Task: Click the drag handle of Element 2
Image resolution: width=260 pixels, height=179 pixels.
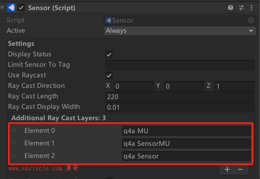Action: click(14, 156)
